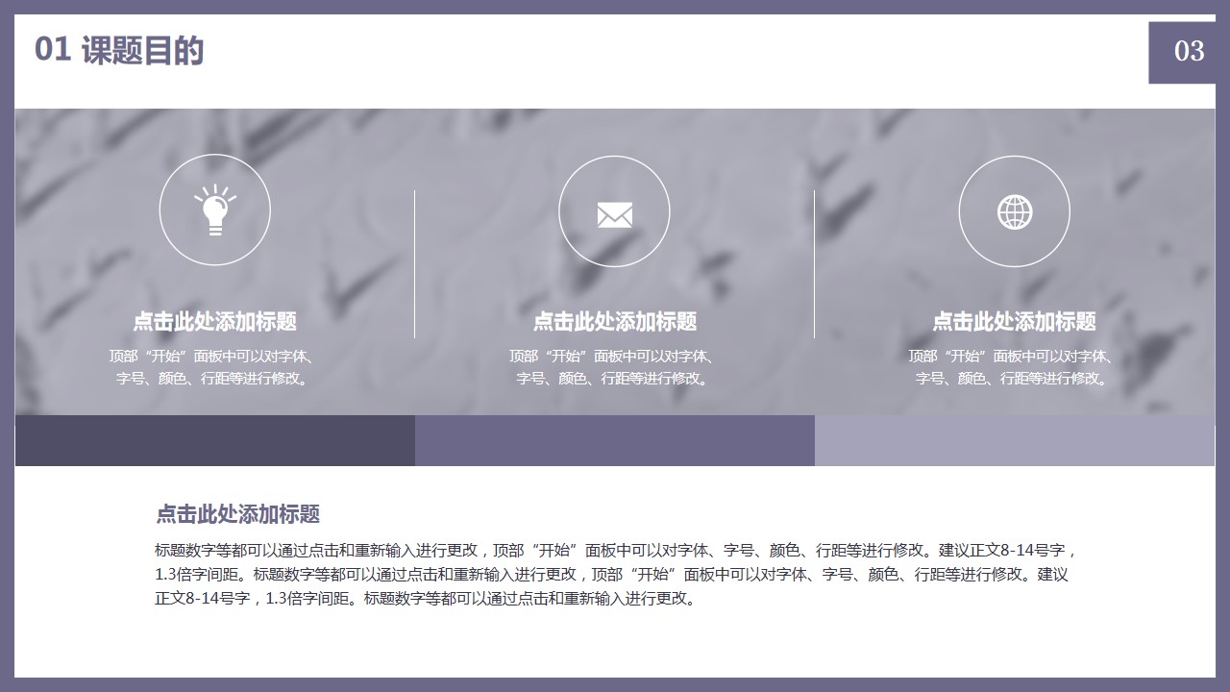Click the medium purple color block

615,440
